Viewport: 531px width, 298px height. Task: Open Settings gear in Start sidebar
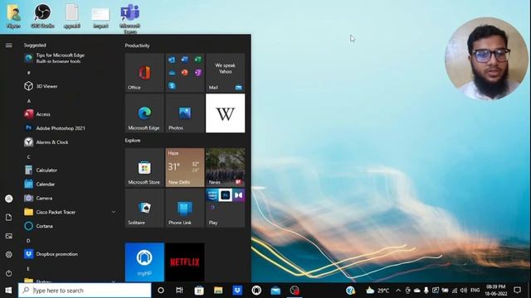[9, 254]
